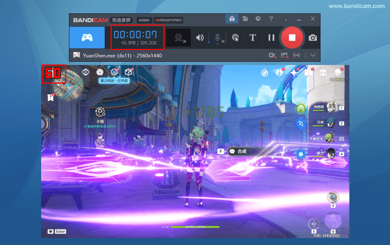Image resolution: width=390 pixels, height=245 pixels.
Task: Mute the speaker sound
Action: [x=200, y=38]
